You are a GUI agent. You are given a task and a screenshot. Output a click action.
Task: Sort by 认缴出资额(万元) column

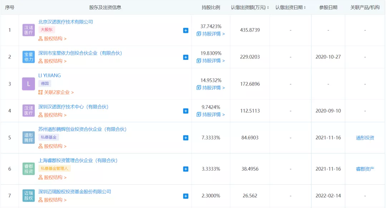point(250,7)
